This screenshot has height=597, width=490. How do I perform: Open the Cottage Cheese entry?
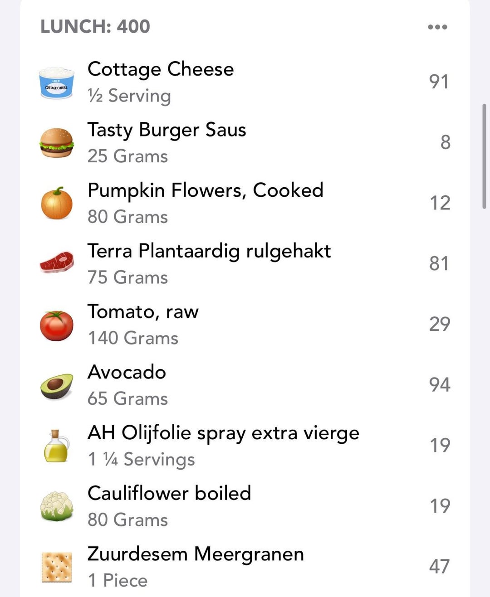(x=161, y=69)
